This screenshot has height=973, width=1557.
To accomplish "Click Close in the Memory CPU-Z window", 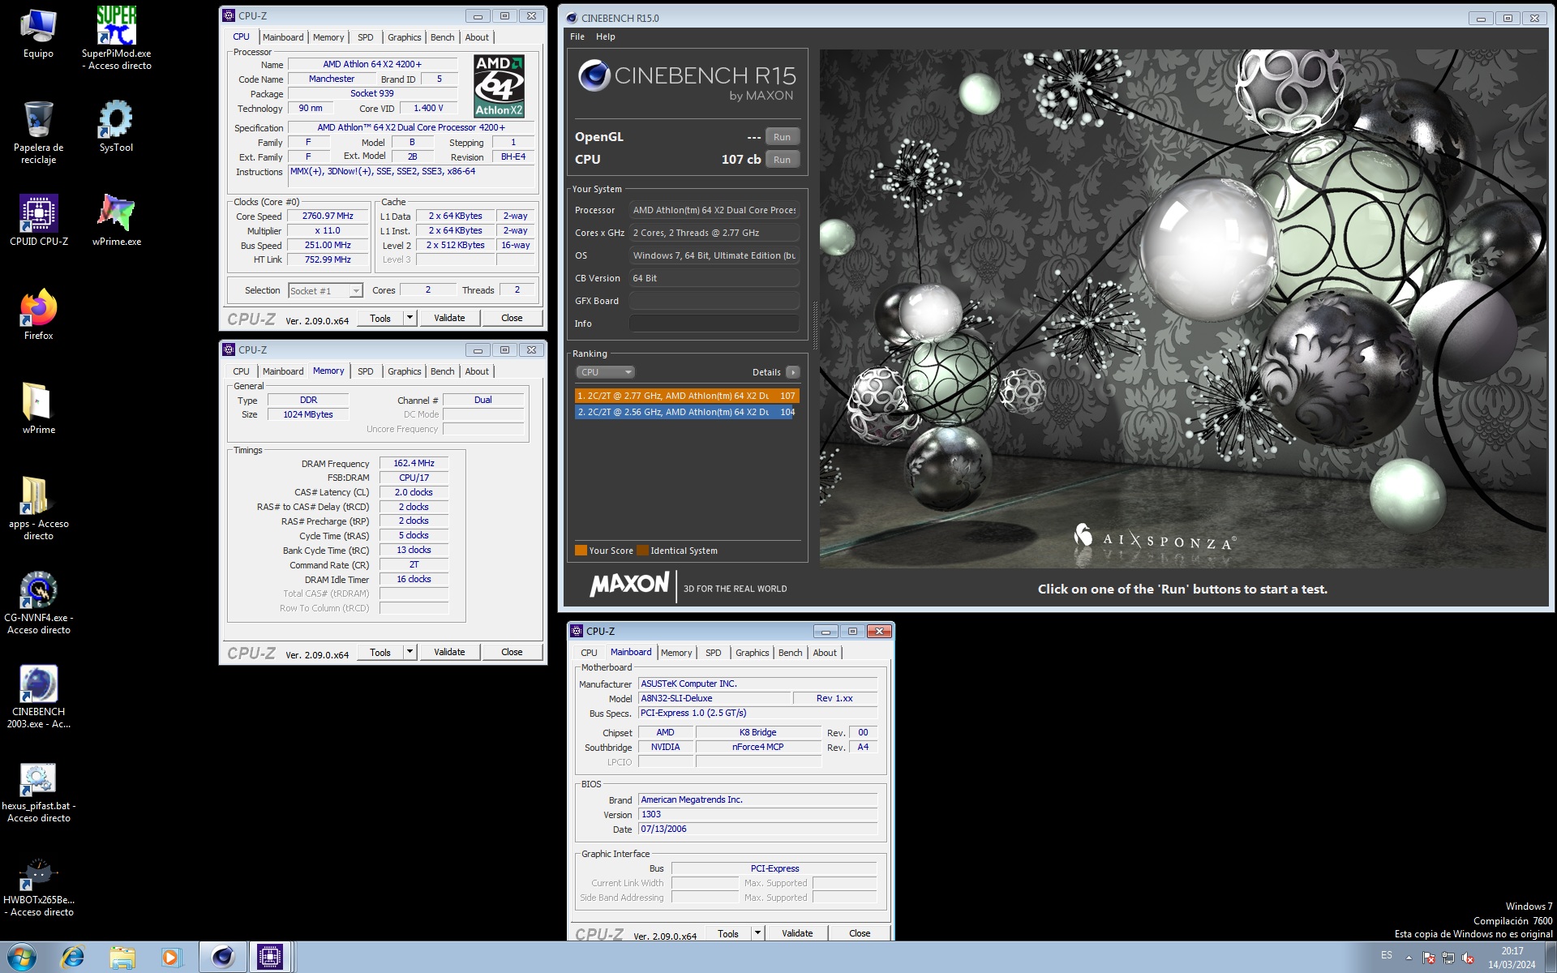I will (512, 652).
